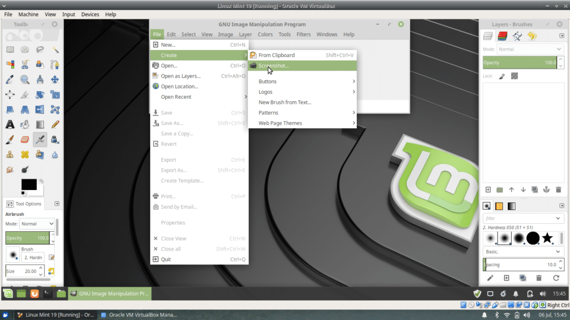Open the layer Mode dropdown
Screen dimensions: 570x320
point(530,49)
